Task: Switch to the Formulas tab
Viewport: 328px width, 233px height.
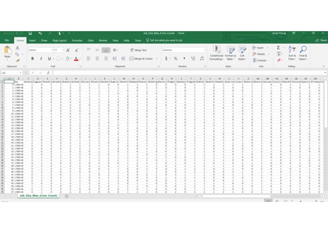Action: [x=77, y=41]
